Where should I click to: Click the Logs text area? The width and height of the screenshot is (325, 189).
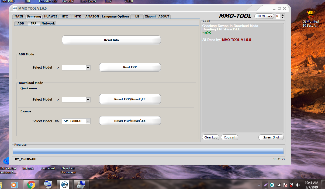coord(243,78)
